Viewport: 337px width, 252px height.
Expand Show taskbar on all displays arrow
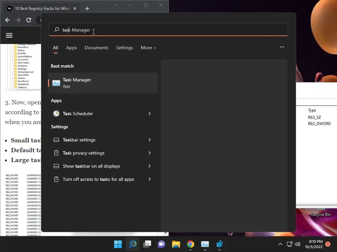pyautogui.click(x=150, y=166)
